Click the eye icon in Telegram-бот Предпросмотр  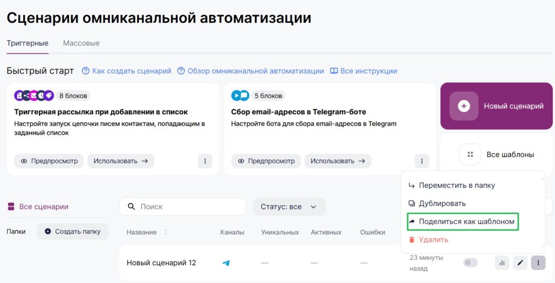(x=241, y=161)
